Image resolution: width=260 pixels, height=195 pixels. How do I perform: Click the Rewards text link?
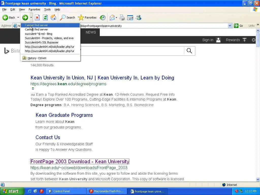(233, 40)
